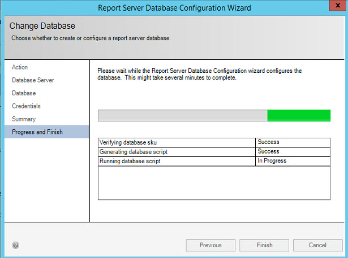Click Success status for Verifying database sku

pos(293,142)
